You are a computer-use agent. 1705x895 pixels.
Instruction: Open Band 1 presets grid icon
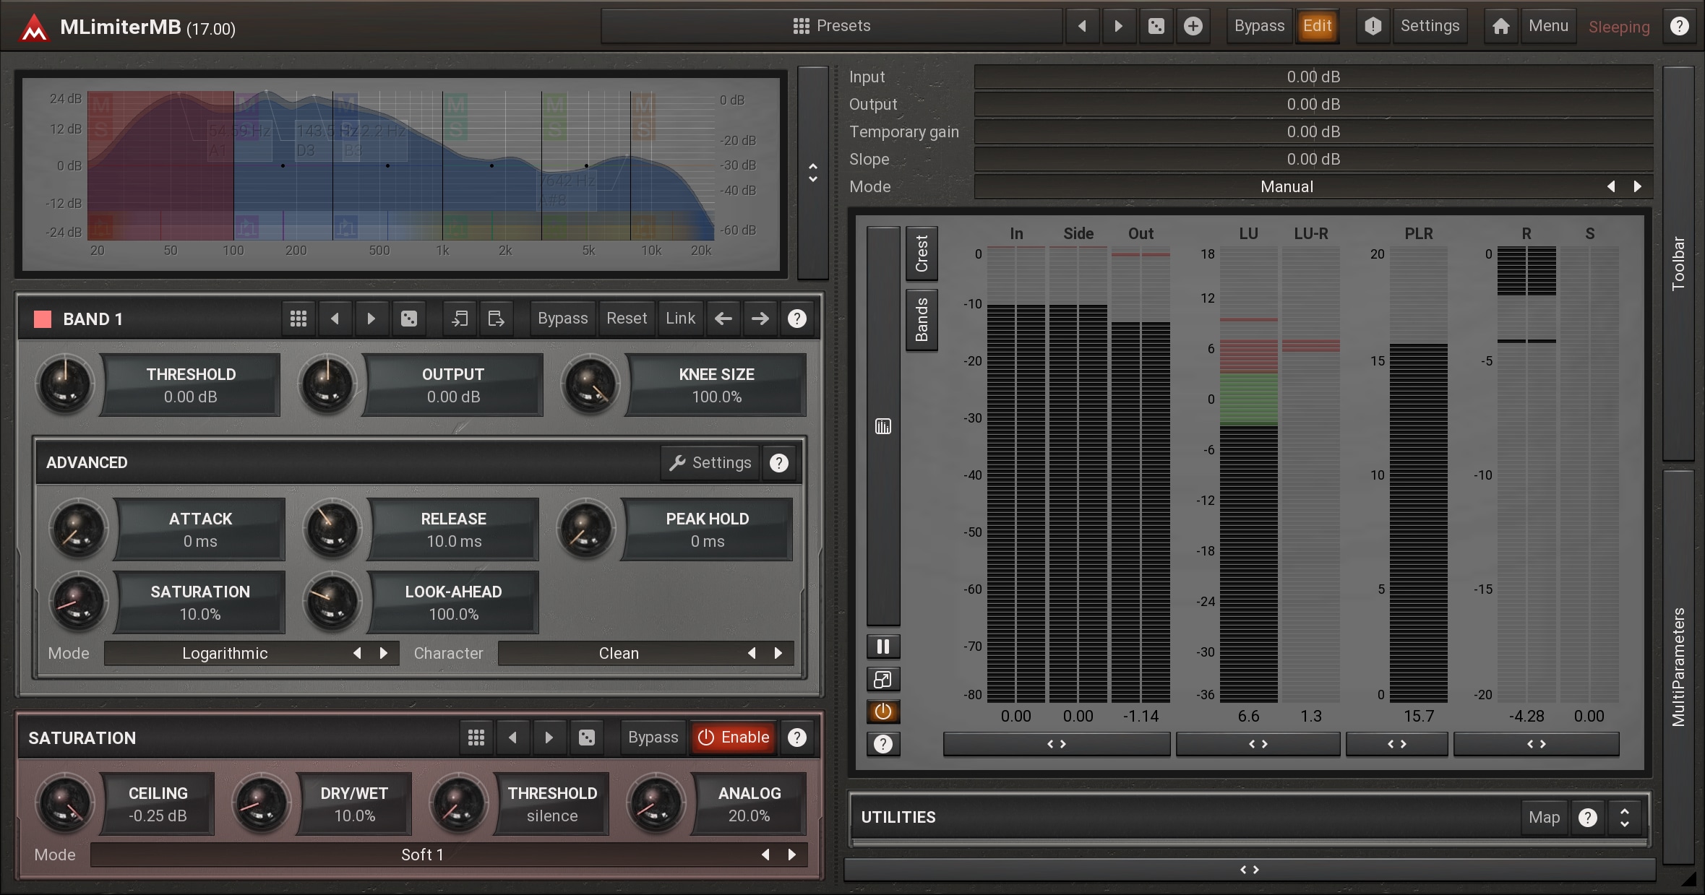[298, 319]
